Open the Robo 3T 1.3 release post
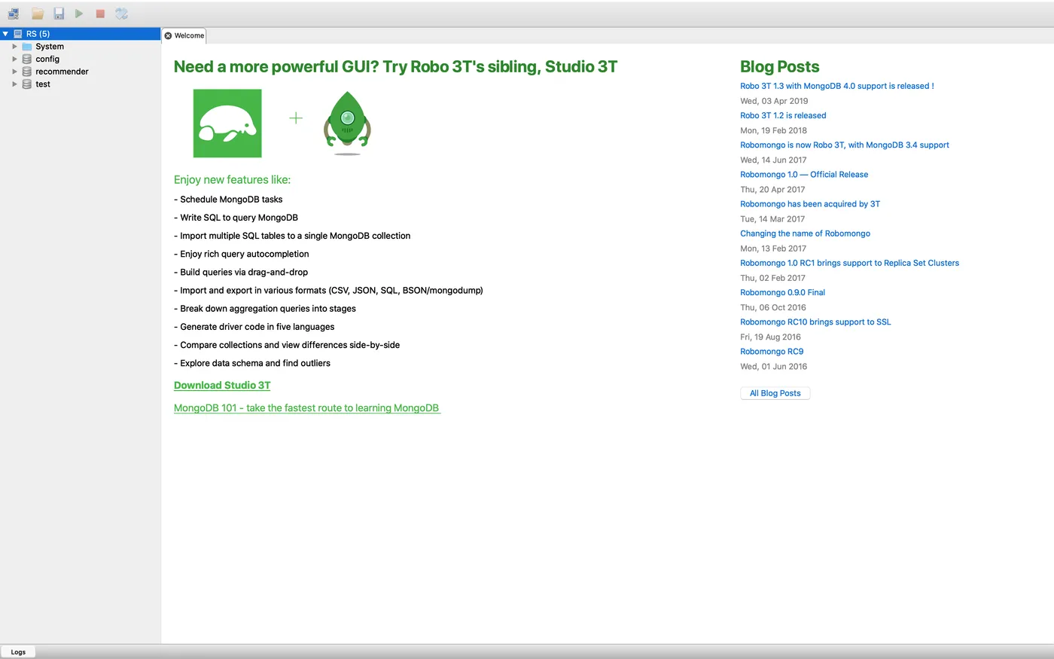The image size is (1054, 659). coord(837,86)
